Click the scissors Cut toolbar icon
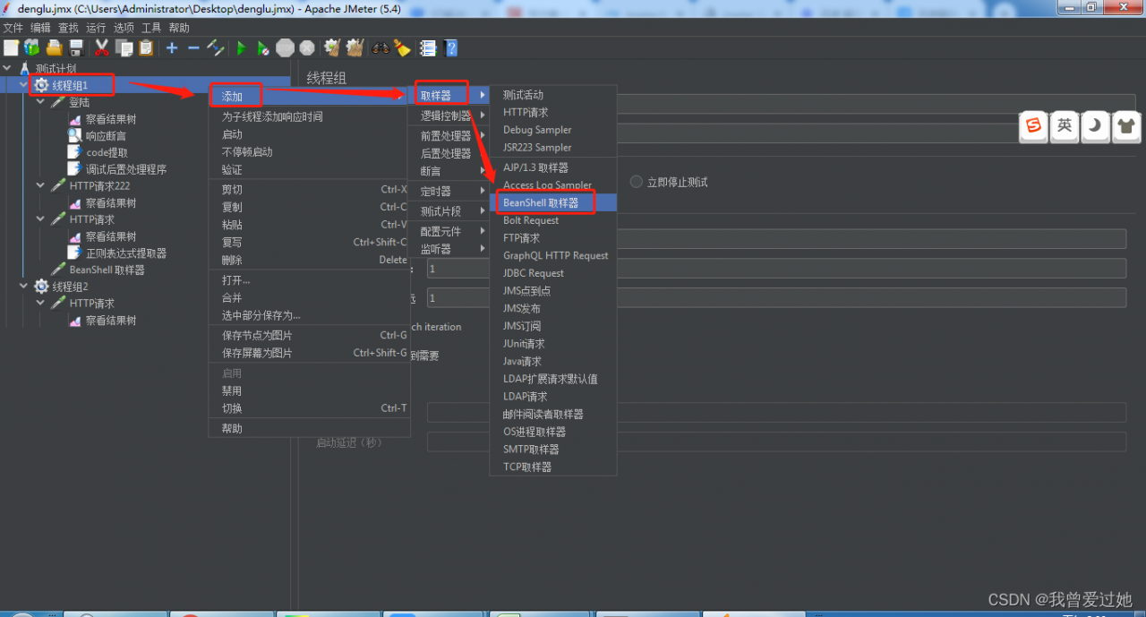 click(102, 47)
